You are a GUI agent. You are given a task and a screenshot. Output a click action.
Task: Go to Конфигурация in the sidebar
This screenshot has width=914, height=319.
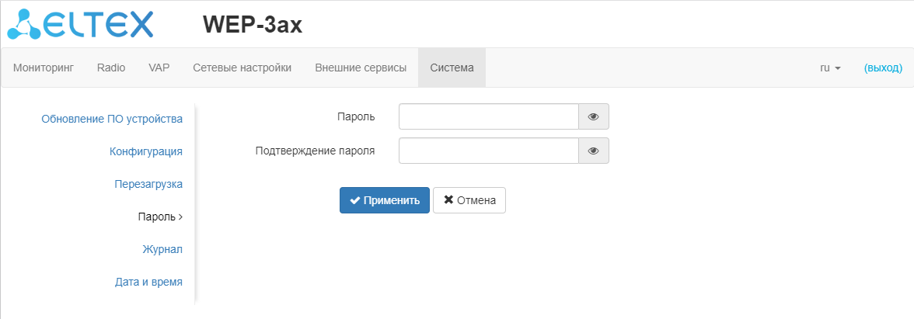tap(146, 151)
